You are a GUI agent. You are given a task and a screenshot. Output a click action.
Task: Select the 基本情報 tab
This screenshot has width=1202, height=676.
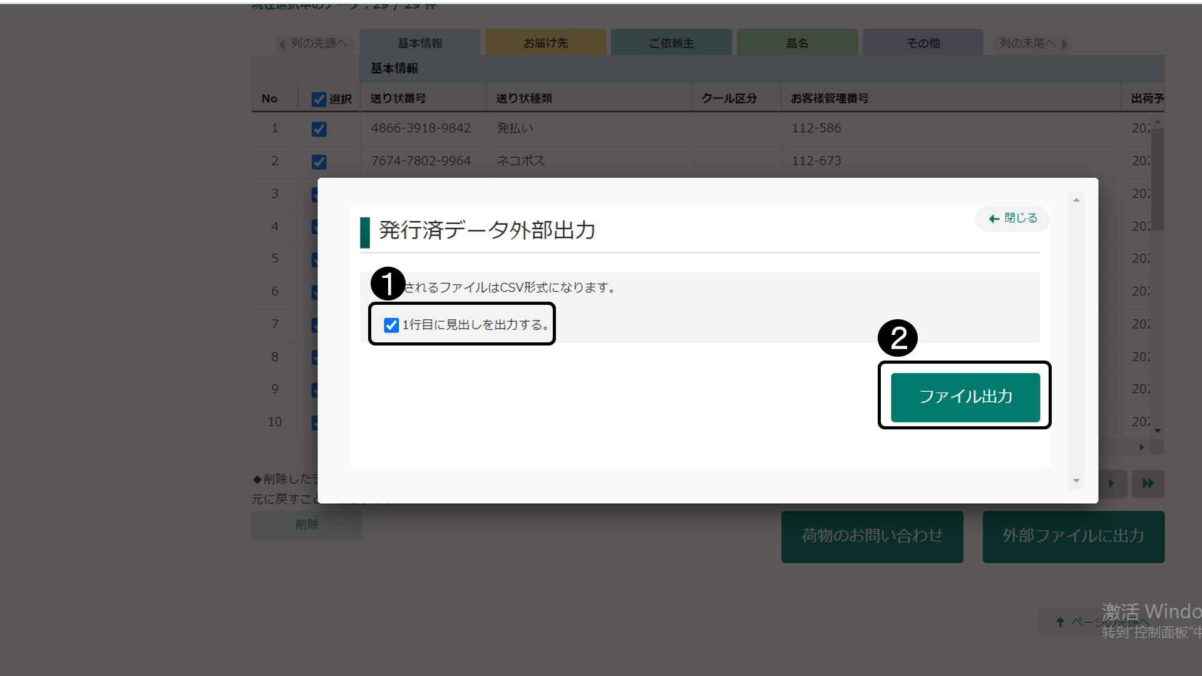pos(419,43)
